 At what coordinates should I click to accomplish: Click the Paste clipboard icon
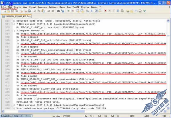coord(43,11)
